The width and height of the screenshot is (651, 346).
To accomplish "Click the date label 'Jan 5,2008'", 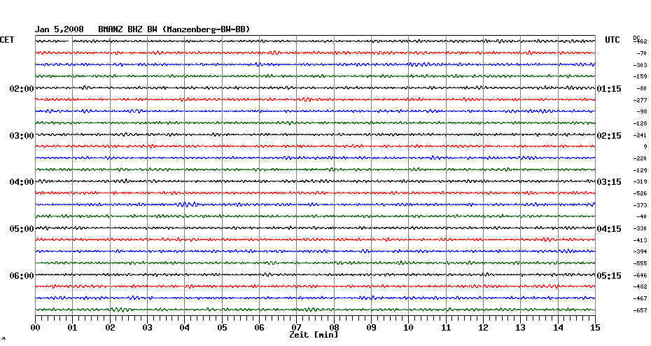I will click(59, 29).
